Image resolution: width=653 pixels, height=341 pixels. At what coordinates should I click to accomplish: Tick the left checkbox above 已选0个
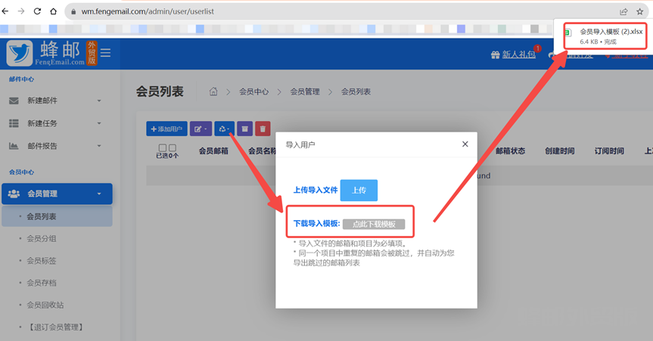pyautogui.click(x=162, y=147)
